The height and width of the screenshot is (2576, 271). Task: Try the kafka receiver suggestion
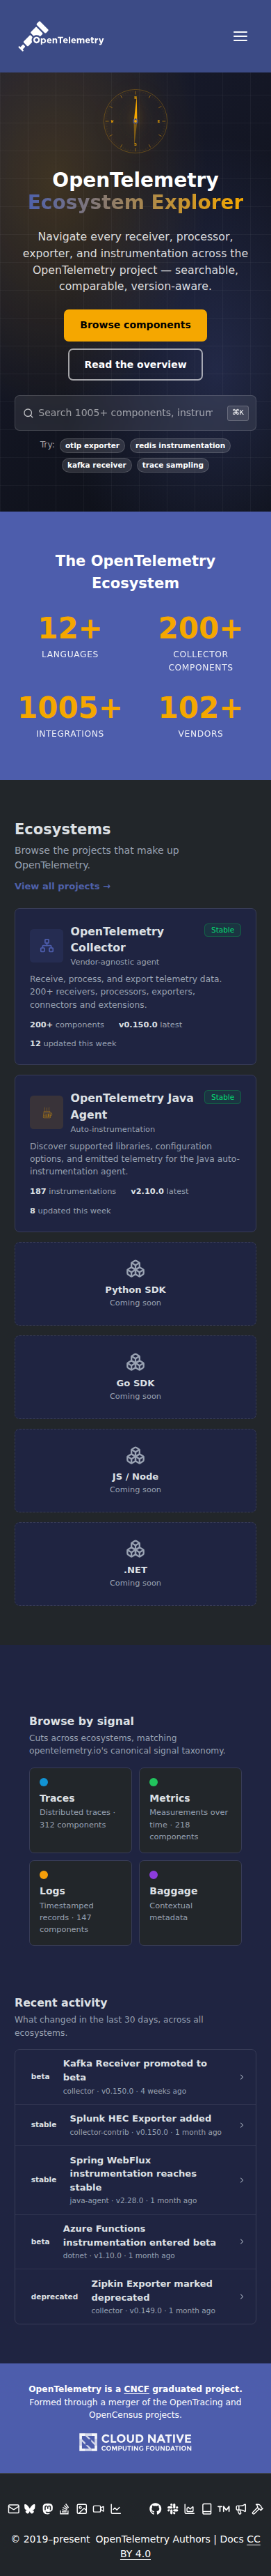[97, 465]
